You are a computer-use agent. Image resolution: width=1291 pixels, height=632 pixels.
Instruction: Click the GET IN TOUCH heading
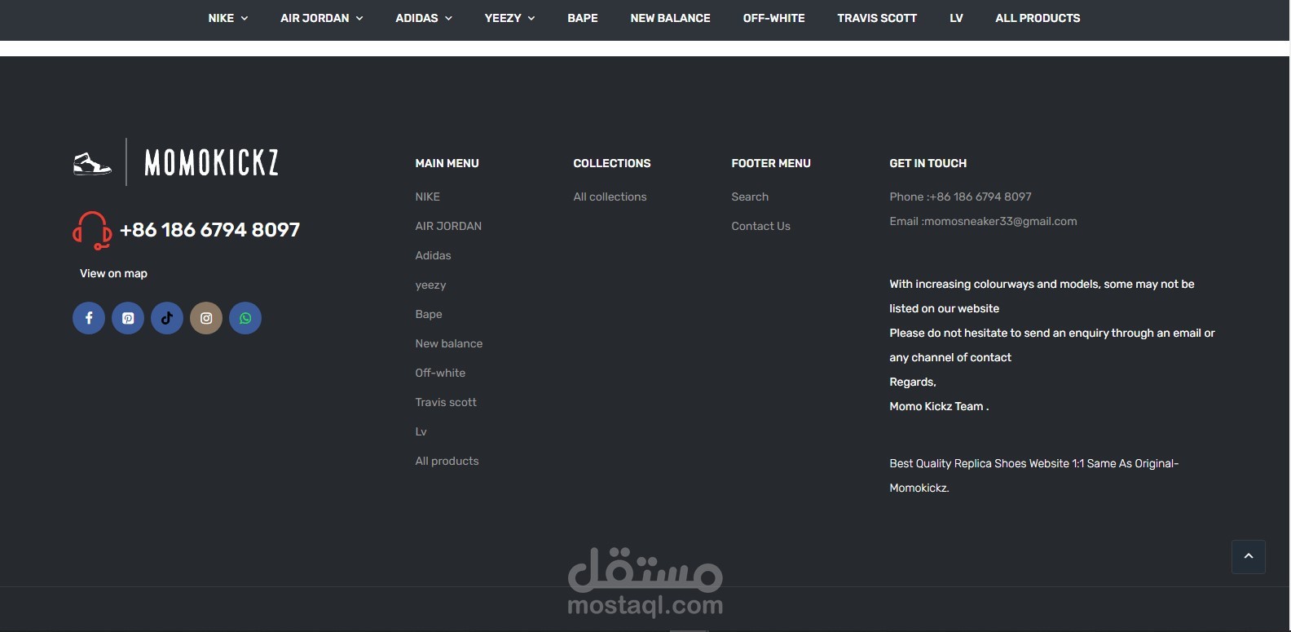coord(927,163)
